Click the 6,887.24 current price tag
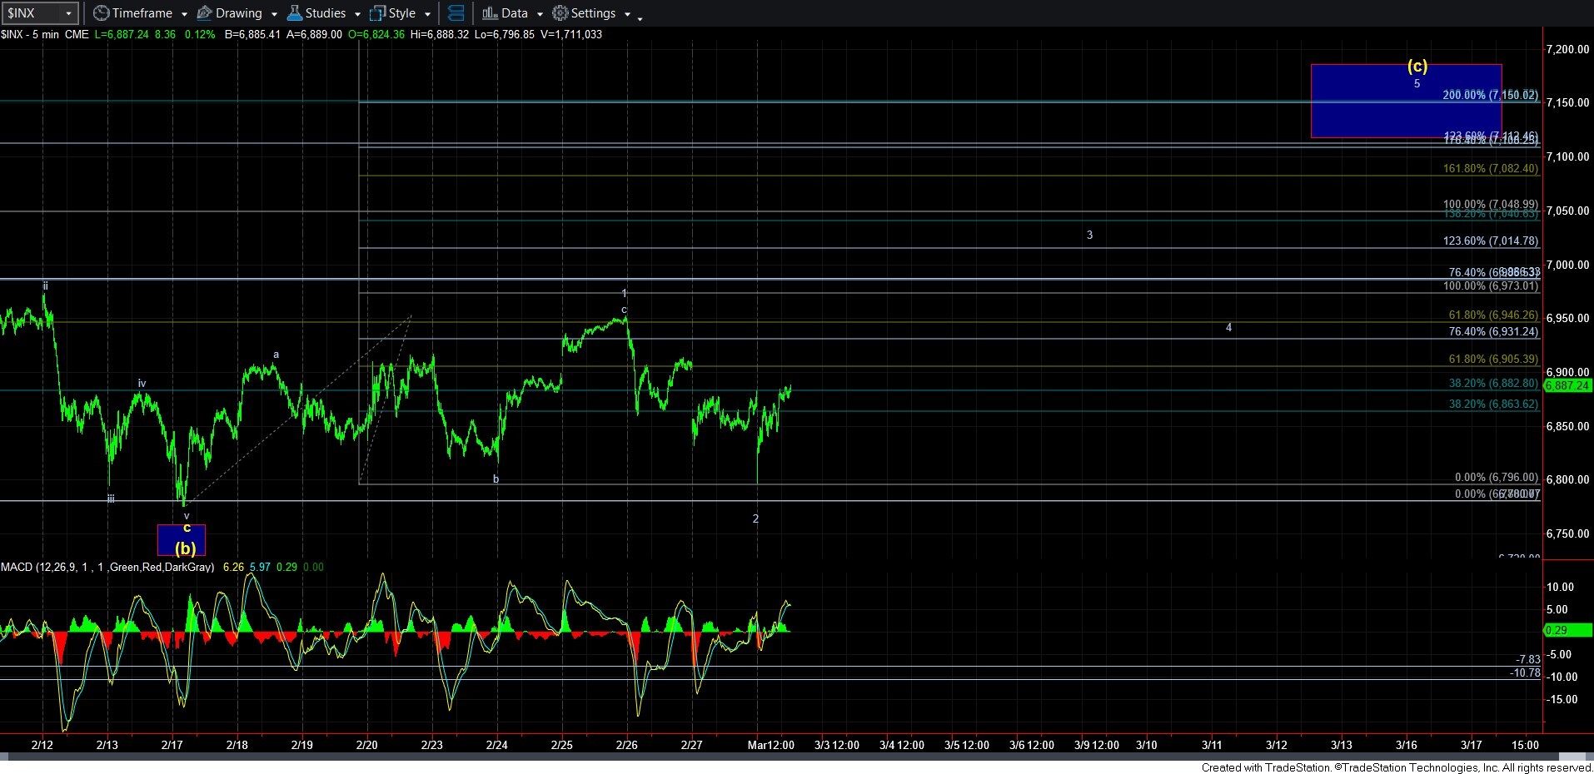The image size is (1594, 774). 1567,386
